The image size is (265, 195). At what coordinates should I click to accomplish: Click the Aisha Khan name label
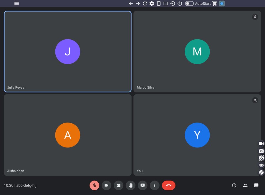pyautogui.click(x=16, y=171)
